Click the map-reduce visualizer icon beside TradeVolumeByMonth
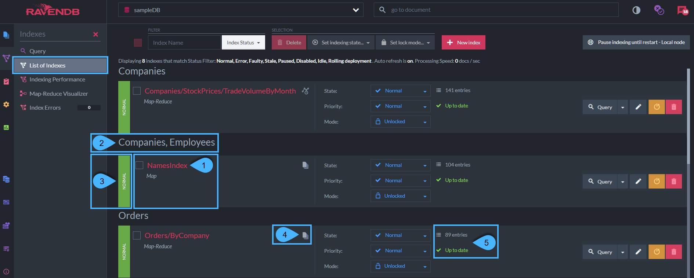694x278 pixels. [x=306, y=91]
